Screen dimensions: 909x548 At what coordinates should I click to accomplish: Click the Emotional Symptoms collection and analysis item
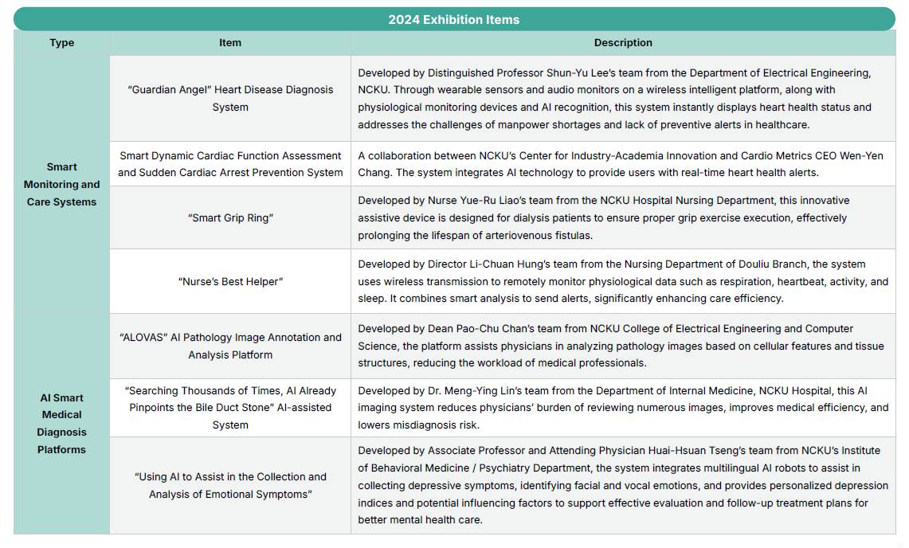pyautogui.click(x=230, y=486)
